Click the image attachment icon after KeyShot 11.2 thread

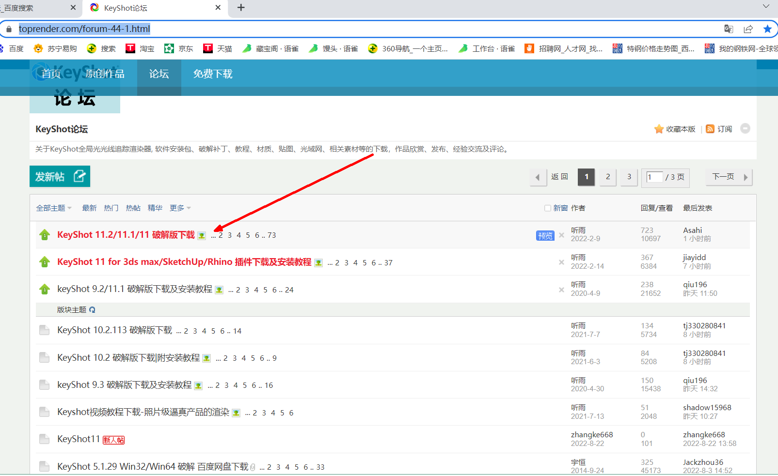(x=202, y=236)
